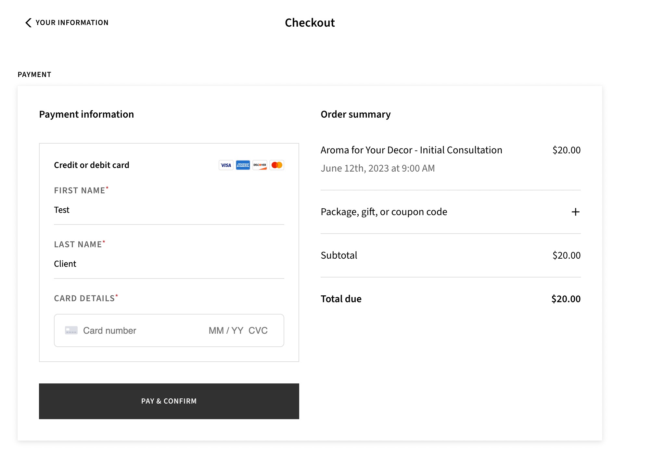The image size is (651, 464).
Task: Click the Subtotal row amount
Action: pos(566,255)
